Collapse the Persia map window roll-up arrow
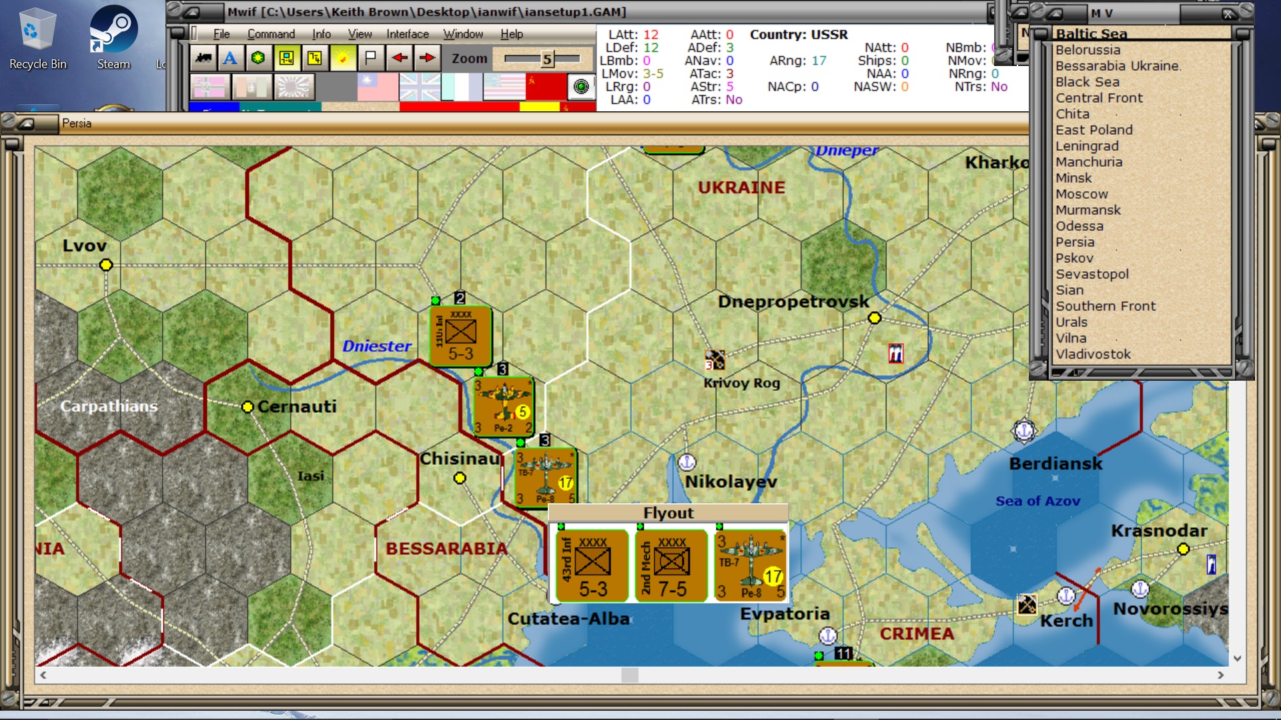The width and height of the screenshot is (1281, 720). coord(26,123)
